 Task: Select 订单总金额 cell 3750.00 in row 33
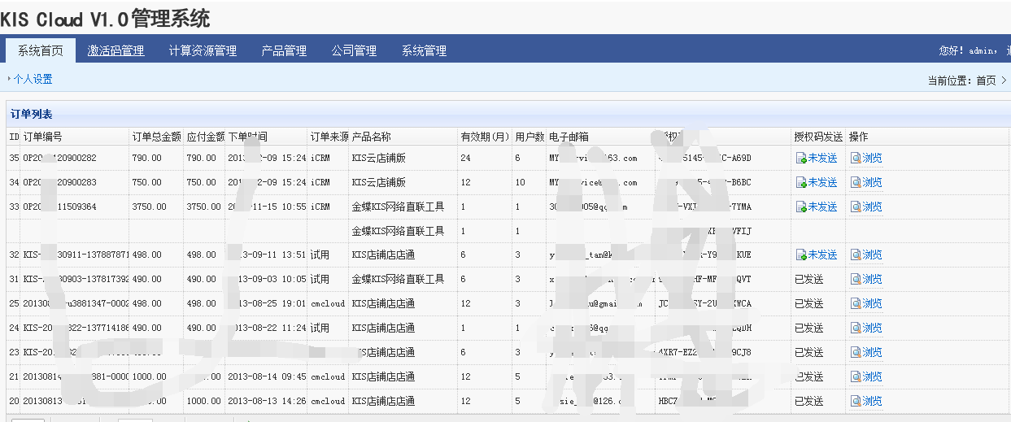coord(149,207)
